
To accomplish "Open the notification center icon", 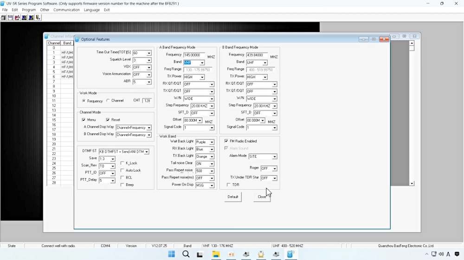I will pos(457,254).
